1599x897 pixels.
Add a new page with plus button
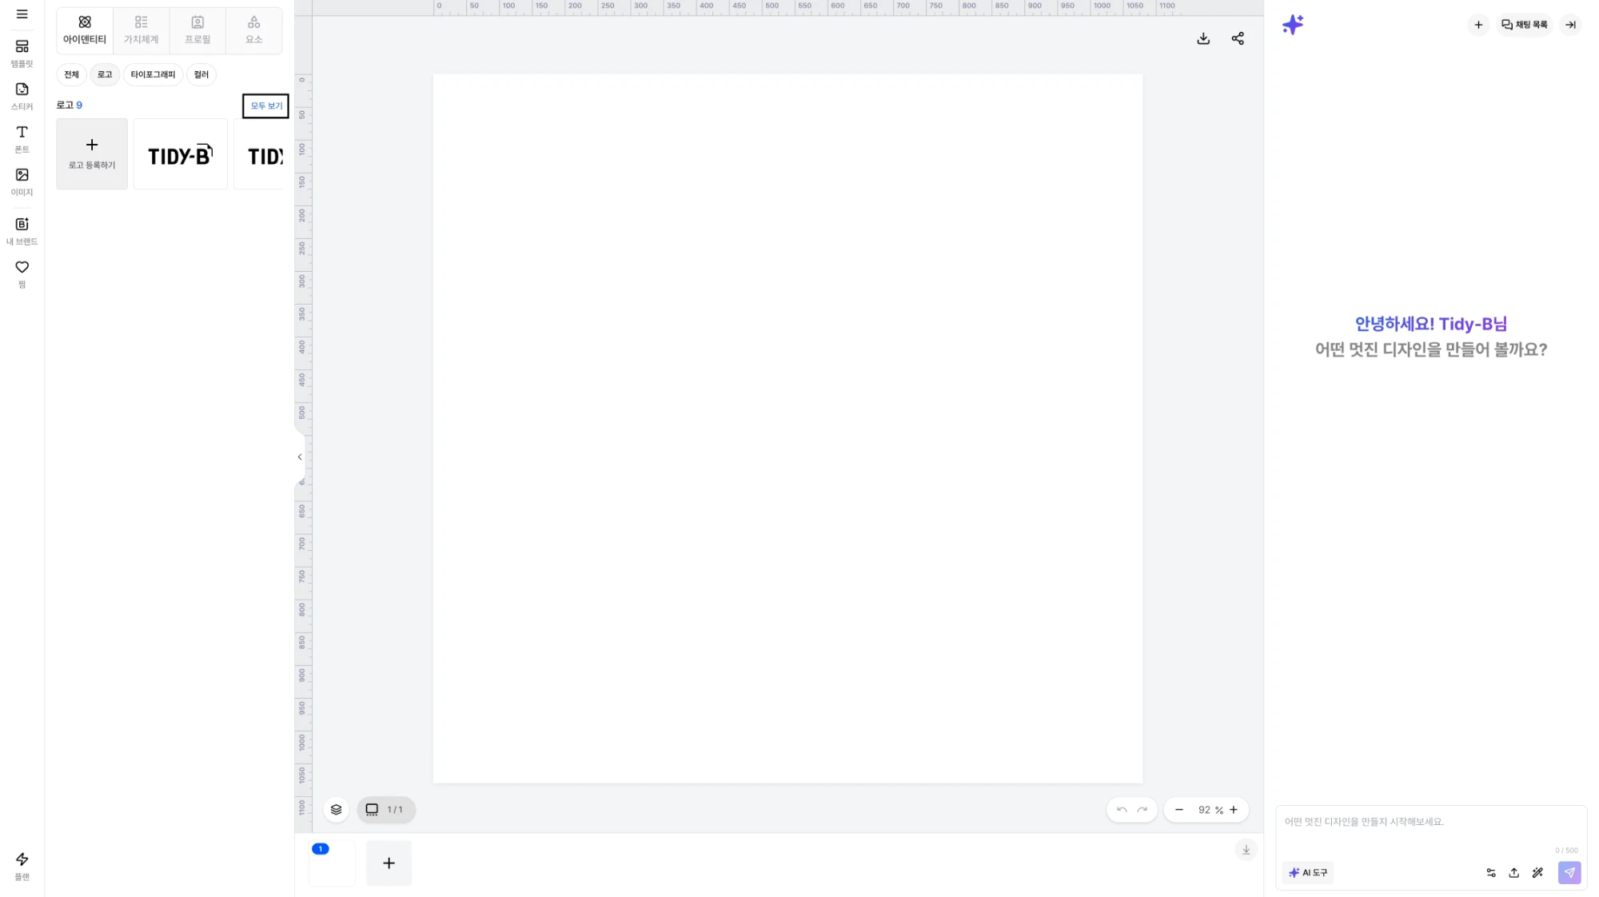[x=389, y=863]
